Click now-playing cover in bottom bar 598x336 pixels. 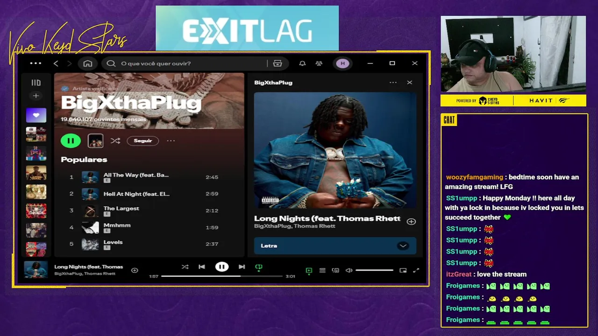[36, 270]
